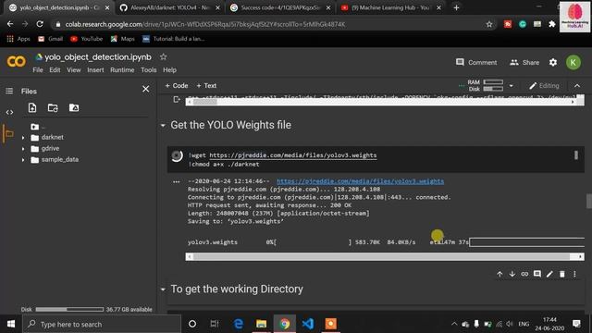Open Visual Studio Code from taskbar
Image resolution: width=592 pixels, height=333 pixels.
tap(308, 324)
